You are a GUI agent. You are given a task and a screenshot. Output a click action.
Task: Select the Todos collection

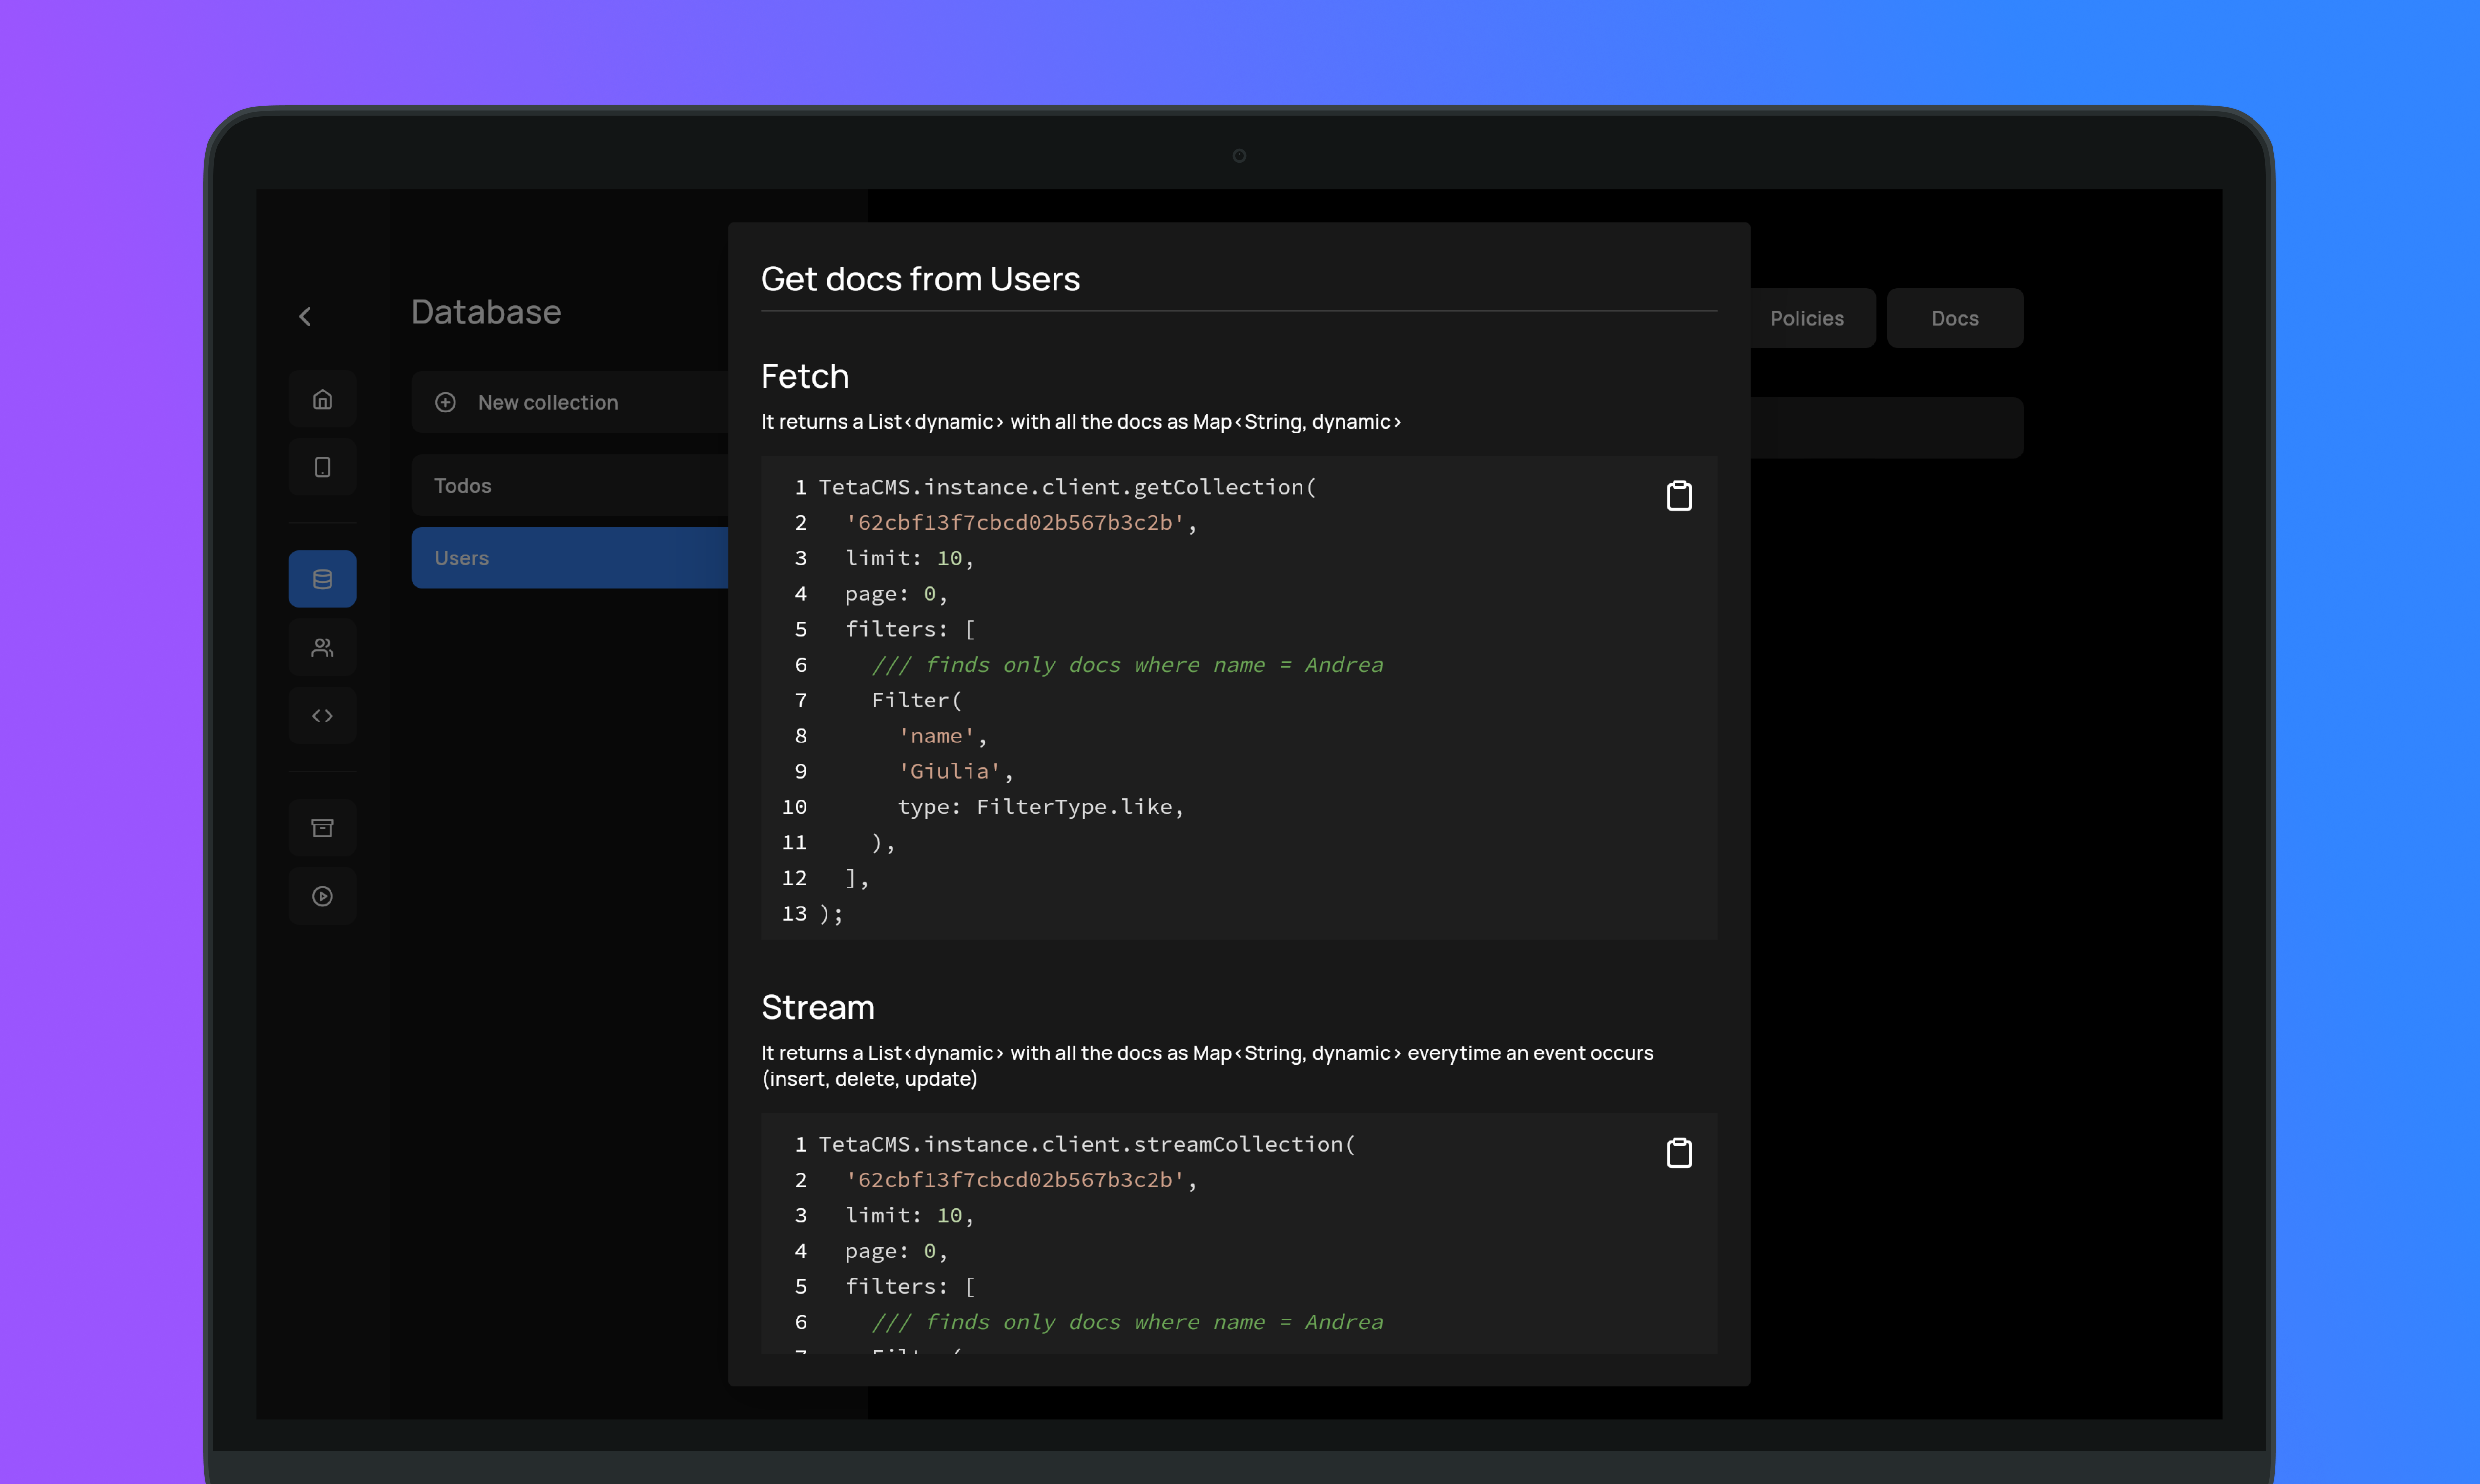pos(570,485)
